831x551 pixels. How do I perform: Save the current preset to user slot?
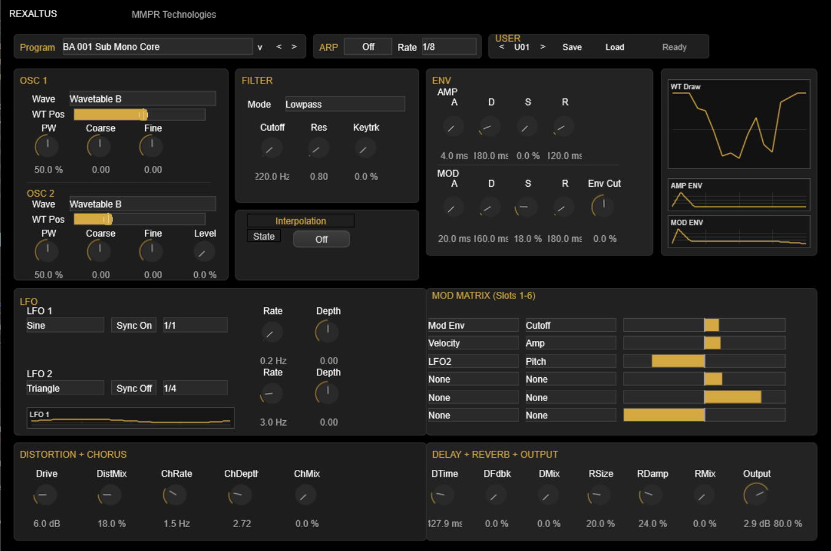coord(572,46)
